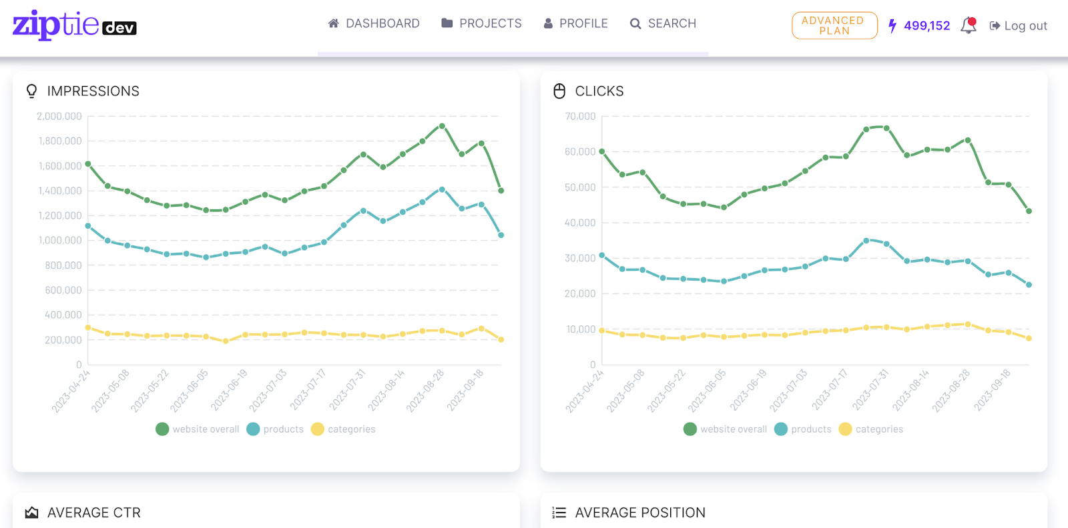Click the peak website overall point in Impressions
This screenshot has height=528, width=1068.
(x=442, y=126)
